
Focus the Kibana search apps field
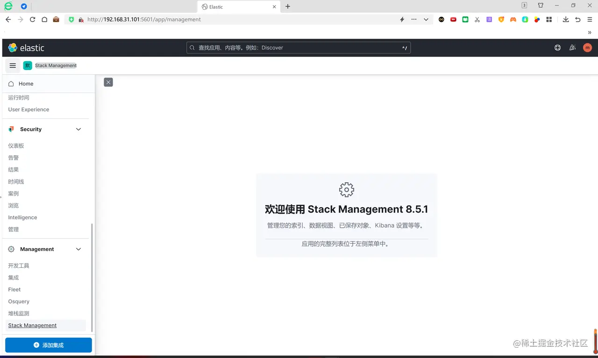299,48
